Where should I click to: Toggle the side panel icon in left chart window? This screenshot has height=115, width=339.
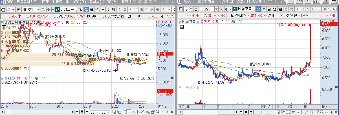coord(3,10)
